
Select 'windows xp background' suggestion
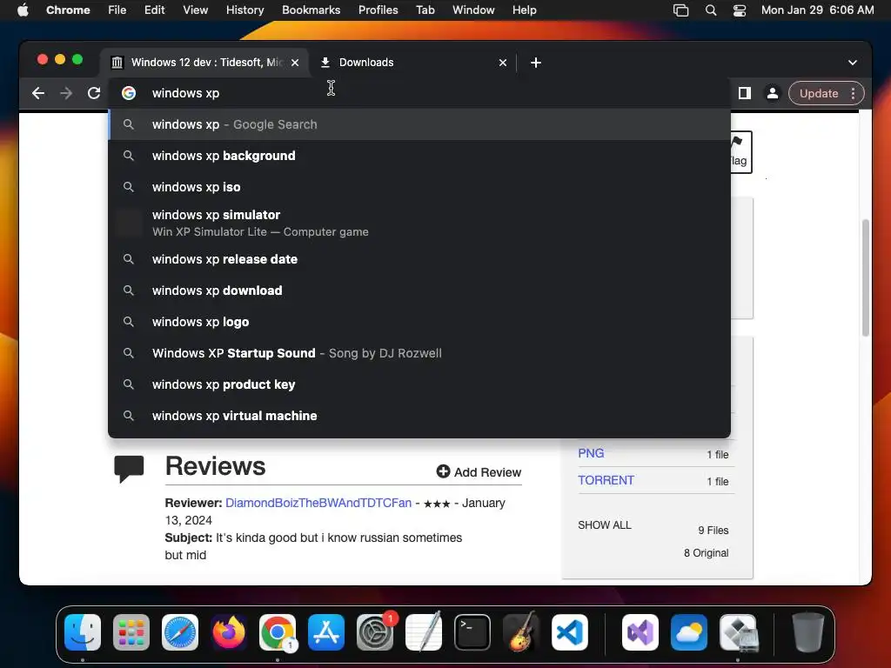(419, 156)
